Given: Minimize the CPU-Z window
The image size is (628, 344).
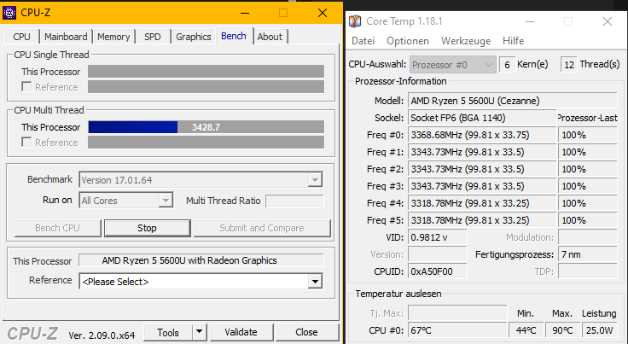Looking at the screenshot, I should click(x=245, y=13).
